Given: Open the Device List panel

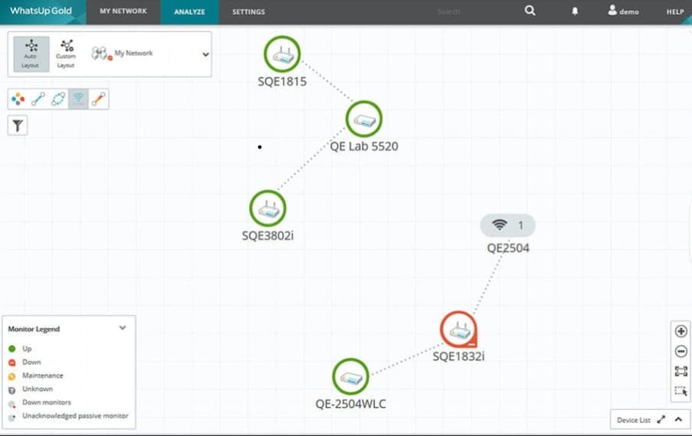Looking at the screenshot, I should point(633,420).
